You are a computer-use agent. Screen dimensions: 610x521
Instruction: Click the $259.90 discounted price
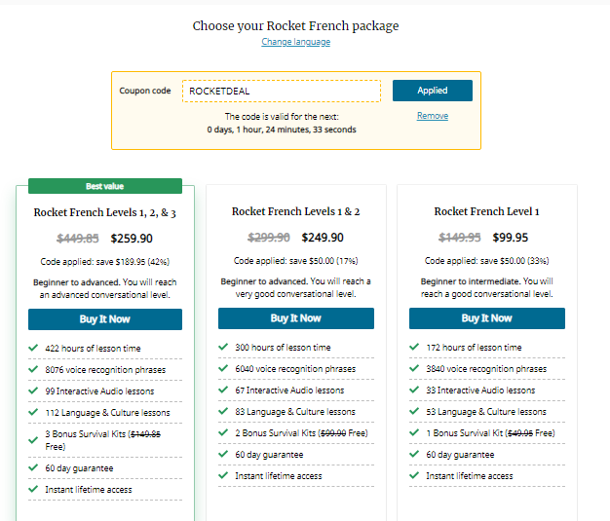pos(132,238)
